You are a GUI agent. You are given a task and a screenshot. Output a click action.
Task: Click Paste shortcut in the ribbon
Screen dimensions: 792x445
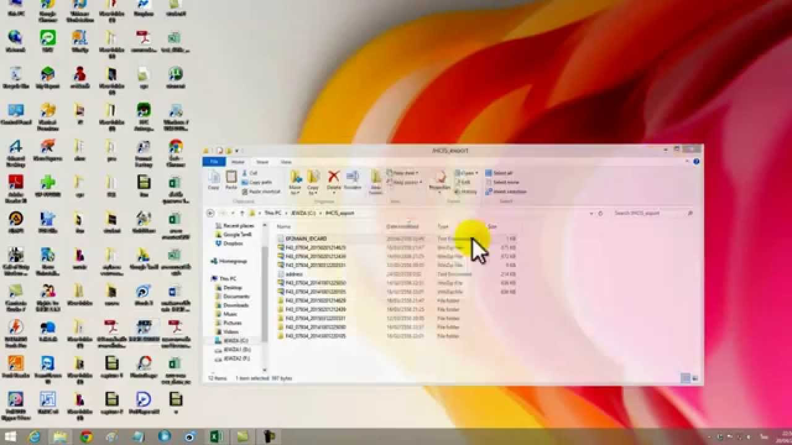click(261, 192)
